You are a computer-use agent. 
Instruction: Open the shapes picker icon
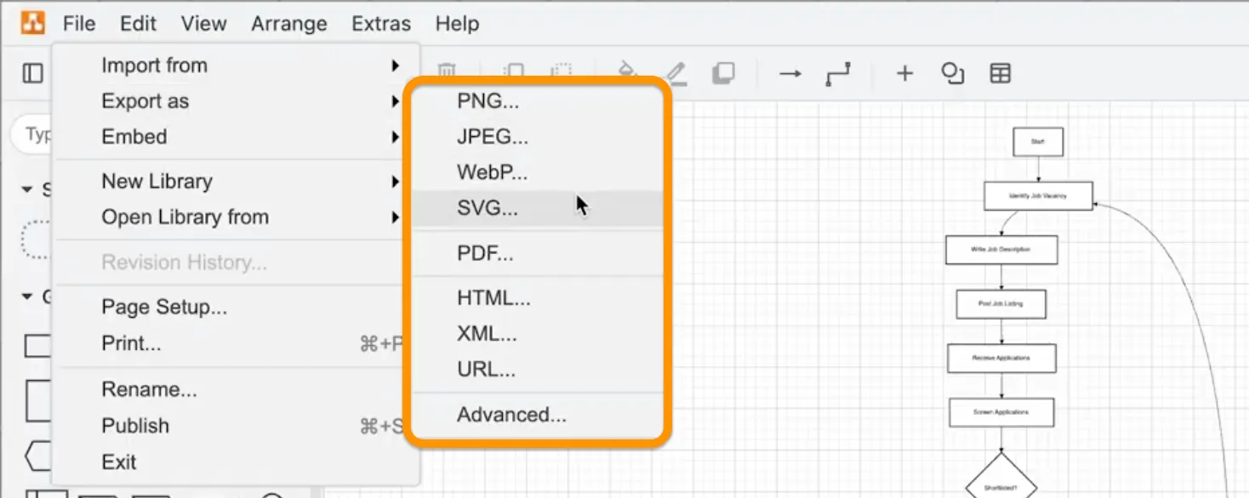952,74
